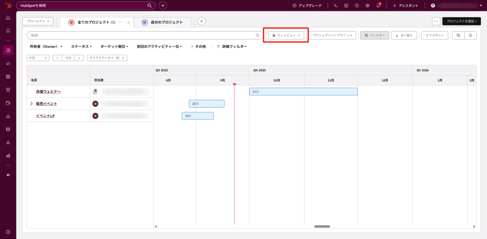
Task: Open the ガントビュー view dropdown
Action: (x=286, y=35)
